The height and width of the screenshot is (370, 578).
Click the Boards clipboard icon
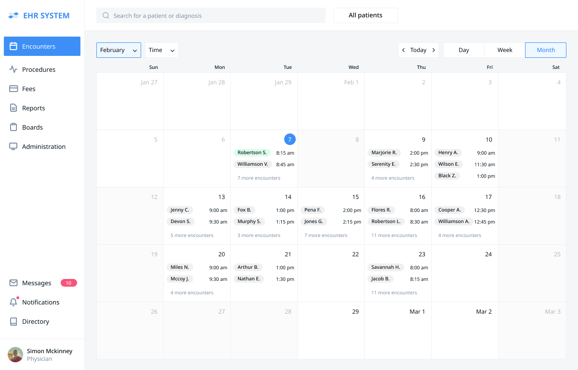click(13, 127)
